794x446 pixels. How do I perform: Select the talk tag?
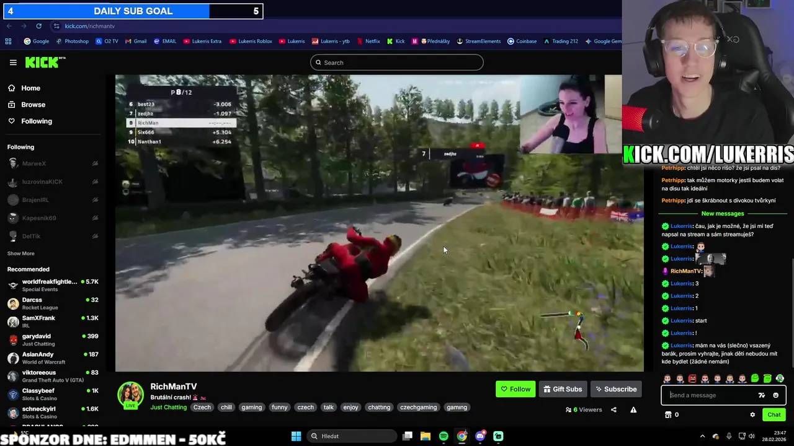[x=329, y=407]
